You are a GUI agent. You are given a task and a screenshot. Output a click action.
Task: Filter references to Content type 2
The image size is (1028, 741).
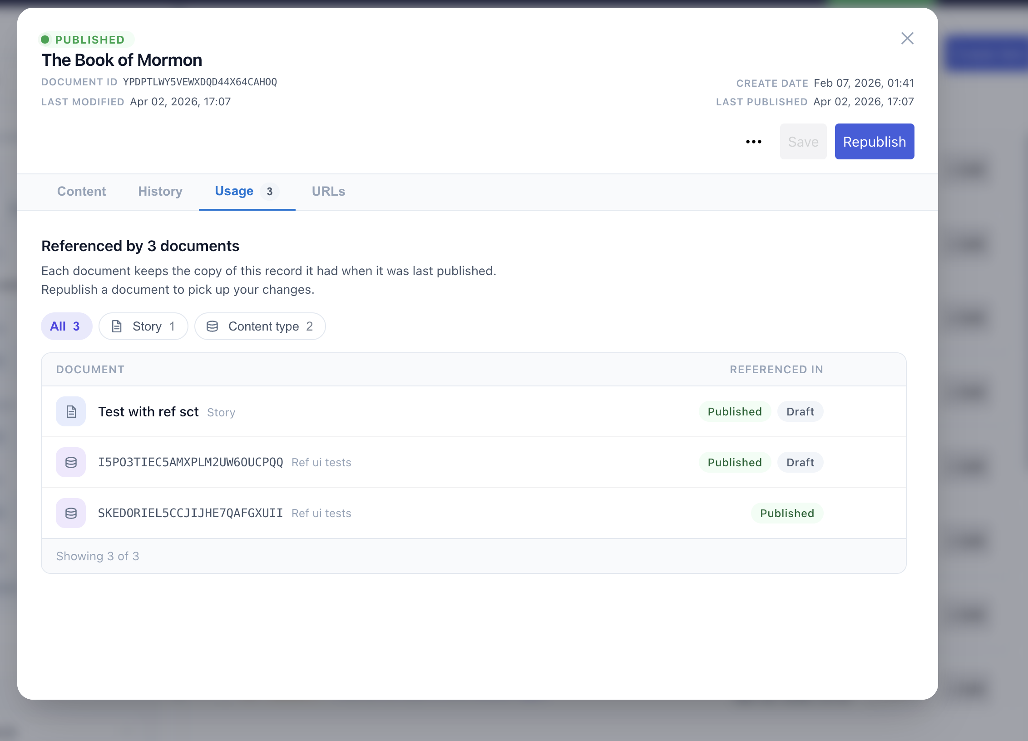[x=260, y=326]
